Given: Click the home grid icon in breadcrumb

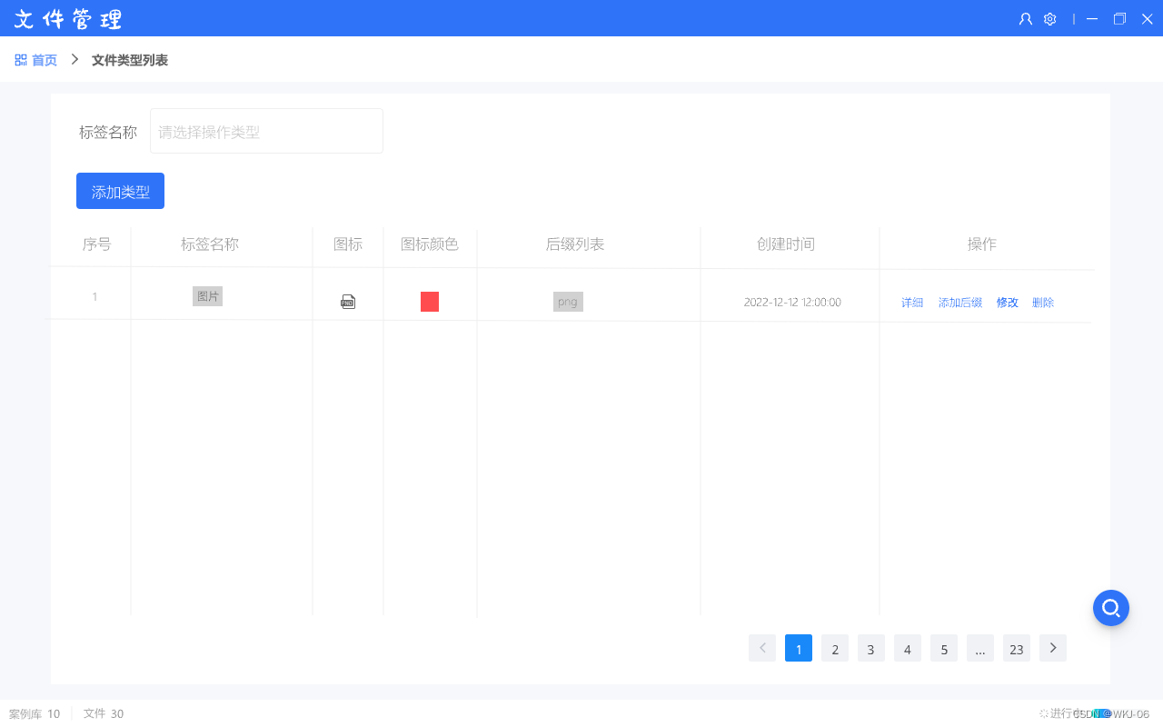Looking at the screenshot, I should coord(21,60).
